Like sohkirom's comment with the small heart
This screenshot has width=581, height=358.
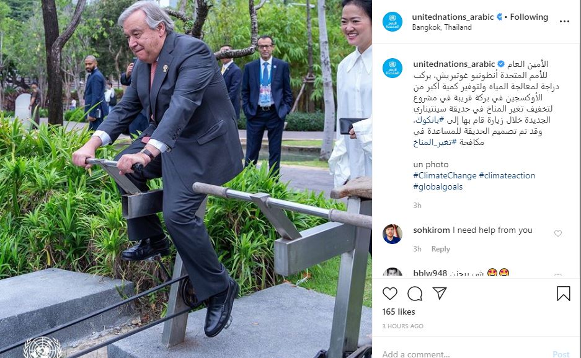[x=558, y=234]
